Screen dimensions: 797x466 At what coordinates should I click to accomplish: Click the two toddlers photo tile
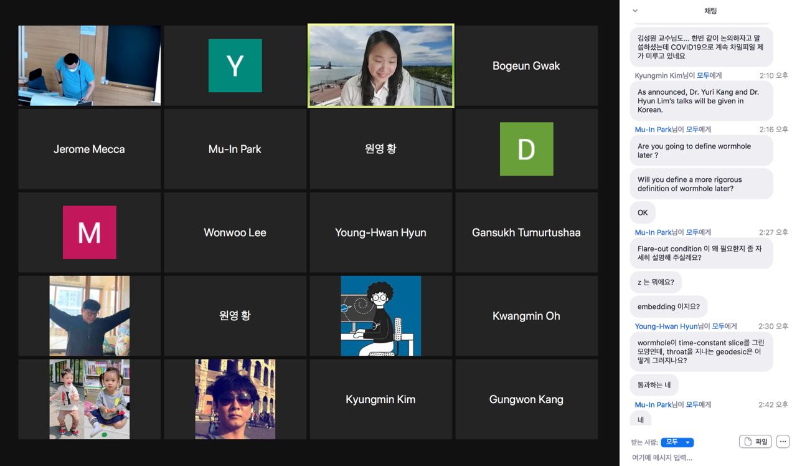[x=89, y=399]
